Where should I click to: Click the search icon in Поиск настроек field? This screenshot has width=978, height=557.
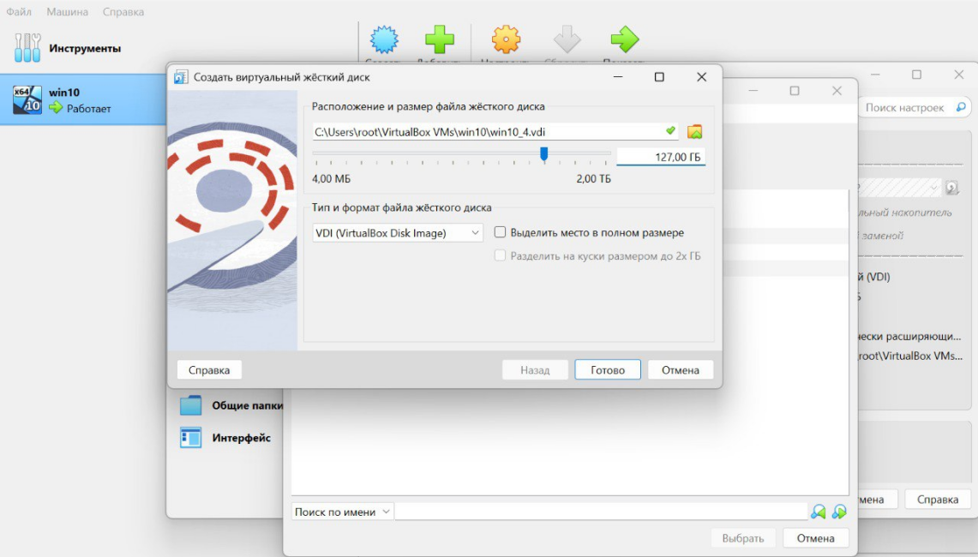click(x=961, y=107)
